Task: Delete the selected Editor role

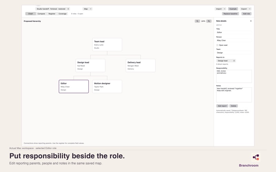Action: point(234,106)
